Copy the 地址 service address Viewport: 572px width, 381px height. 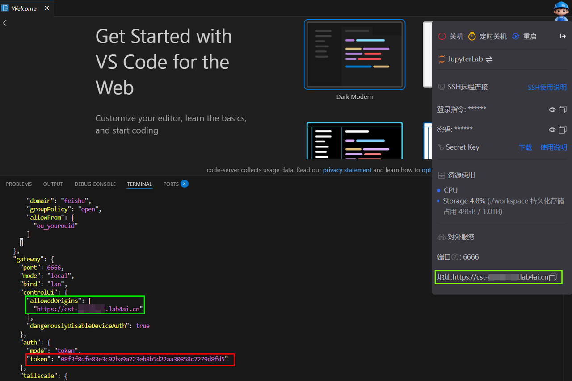[553, 277]
